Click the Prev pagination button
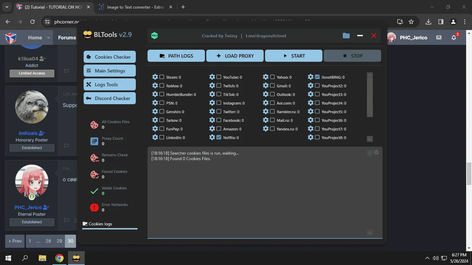 [15, 241]
